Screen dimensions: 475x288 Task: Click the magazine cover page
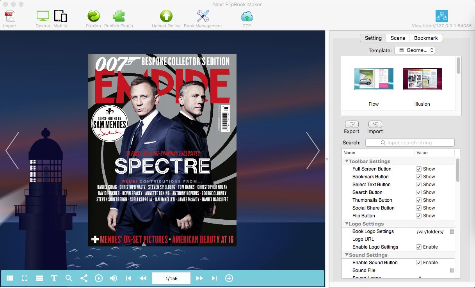(x=162, y=150)
